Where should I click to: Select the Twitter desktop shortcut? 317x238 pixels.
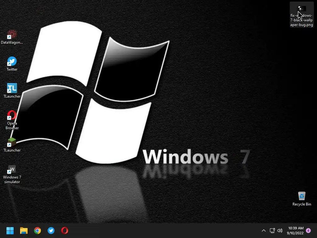(x=12, y=64)
